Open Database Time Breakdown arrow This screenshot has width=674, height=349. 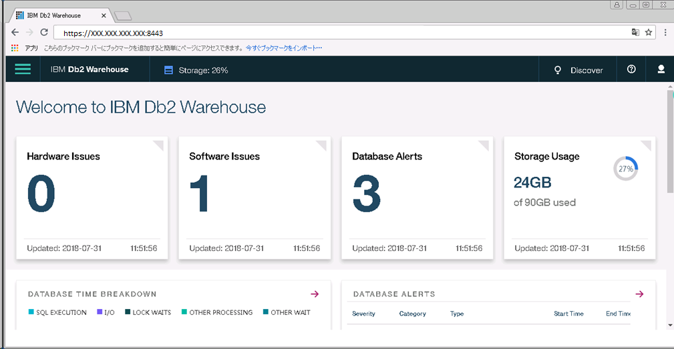tap(315, 294)
